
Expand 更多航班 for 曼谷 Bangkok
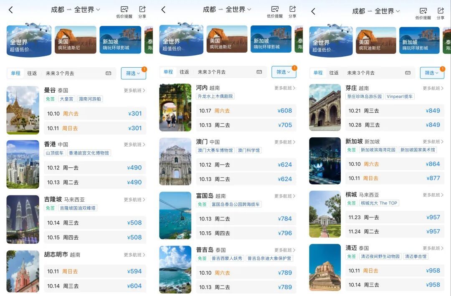coord(134,91)
